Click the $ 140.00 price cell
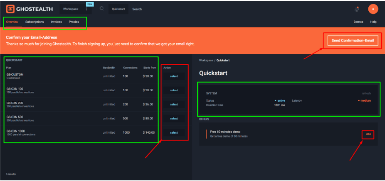 coord(149,133)
